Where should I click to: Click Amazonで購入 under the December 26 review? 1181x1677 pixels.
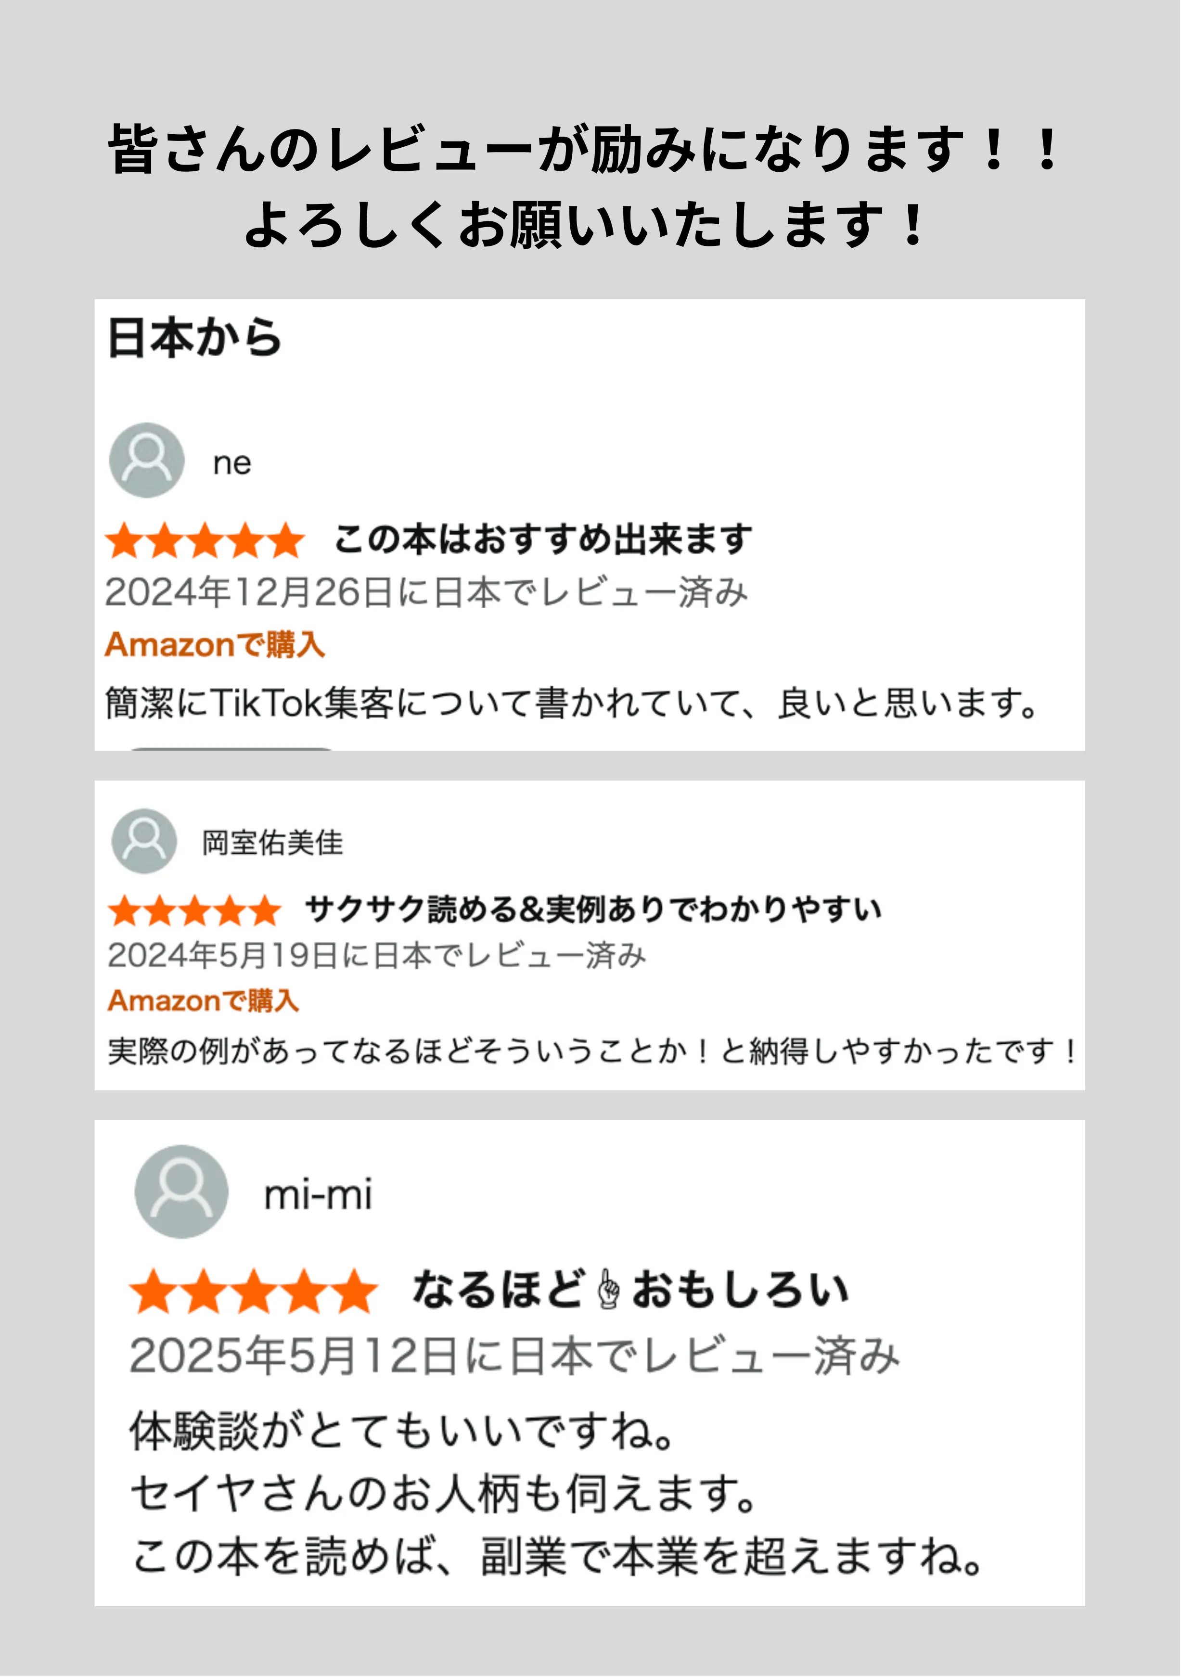pos(215,645)
